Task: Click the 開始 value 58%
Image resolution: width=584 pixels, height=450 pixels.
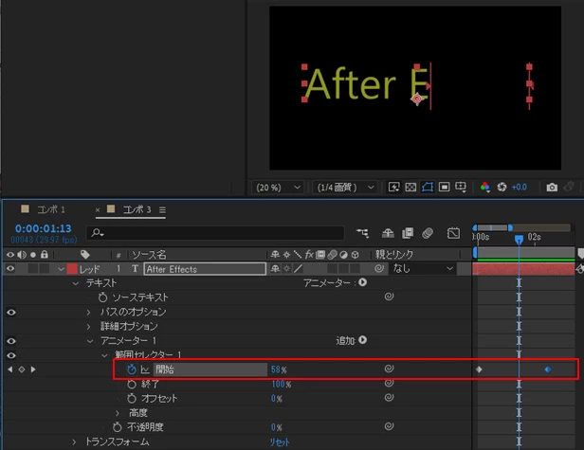Action: click(x=279, y=369)
